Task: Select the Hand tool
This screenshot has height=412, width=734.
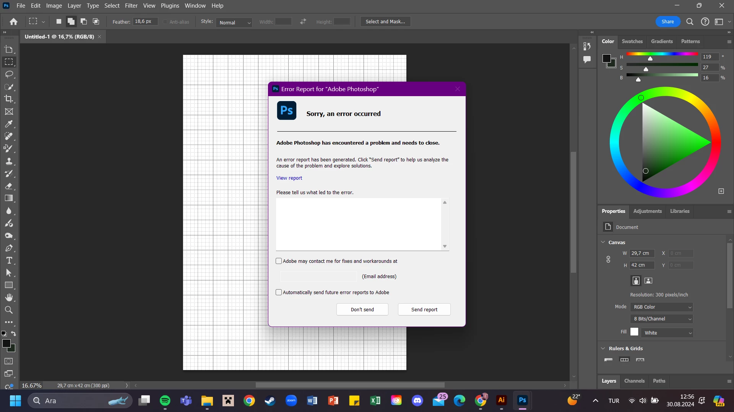Action: click(9, 298)
